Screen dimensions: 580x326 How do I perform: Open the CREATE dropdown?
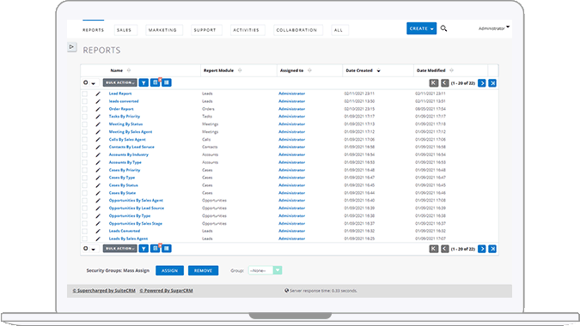421,28
